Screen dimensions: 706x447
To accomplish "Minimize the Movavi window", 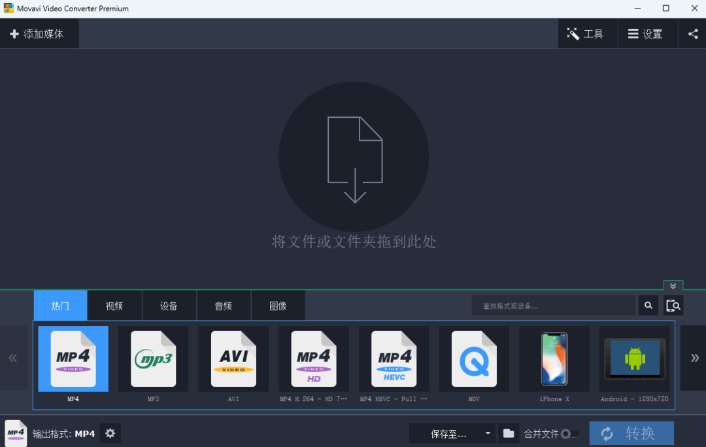I will [x=637, y=9].
